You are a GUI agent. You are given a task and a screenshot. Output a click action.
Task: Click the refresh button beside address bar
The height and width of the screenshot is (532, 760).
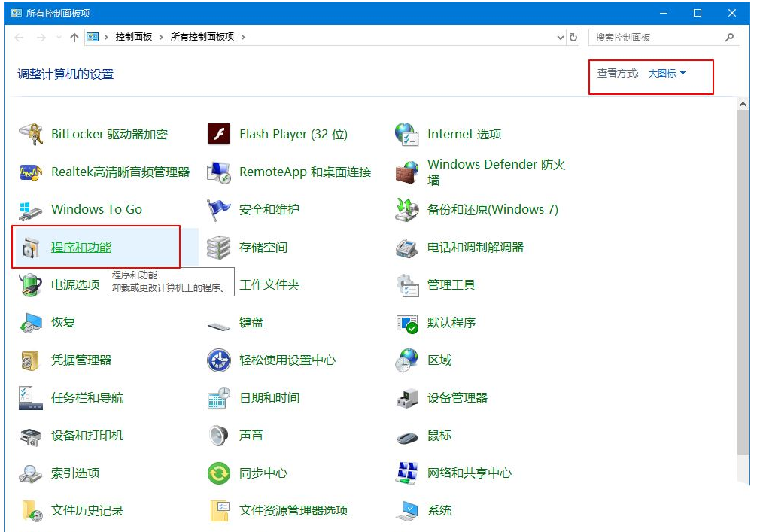573,38
